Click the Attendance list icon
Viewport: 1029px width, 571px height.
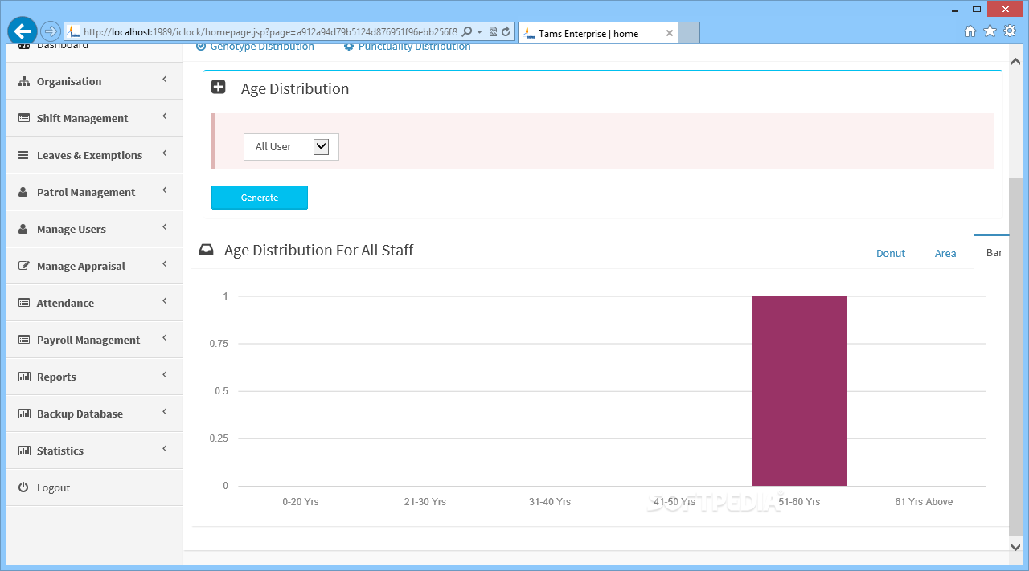24,303
